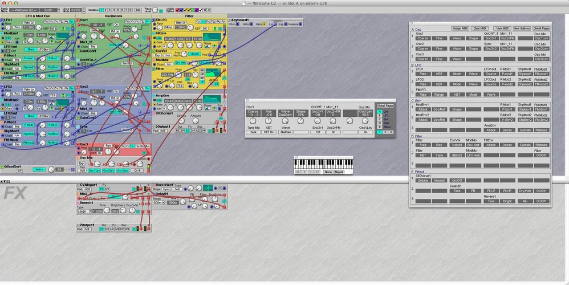
Task: Toggle the Drone button on virtual keyboard
Action: coord(328,172)
